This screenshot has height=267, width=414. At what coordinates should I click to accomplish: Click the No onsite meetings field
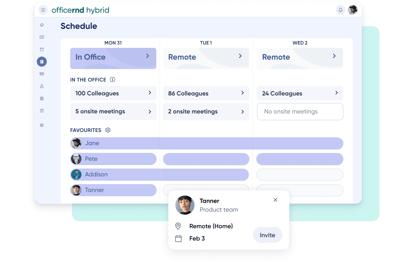(x=300, y=112)
